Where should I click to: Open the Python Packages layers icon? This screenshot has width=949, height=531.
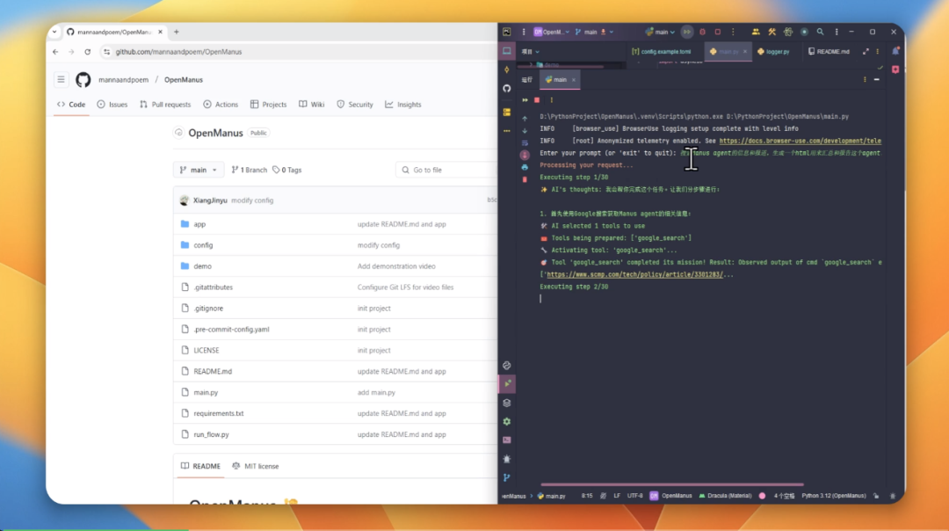tap(507, 404)
